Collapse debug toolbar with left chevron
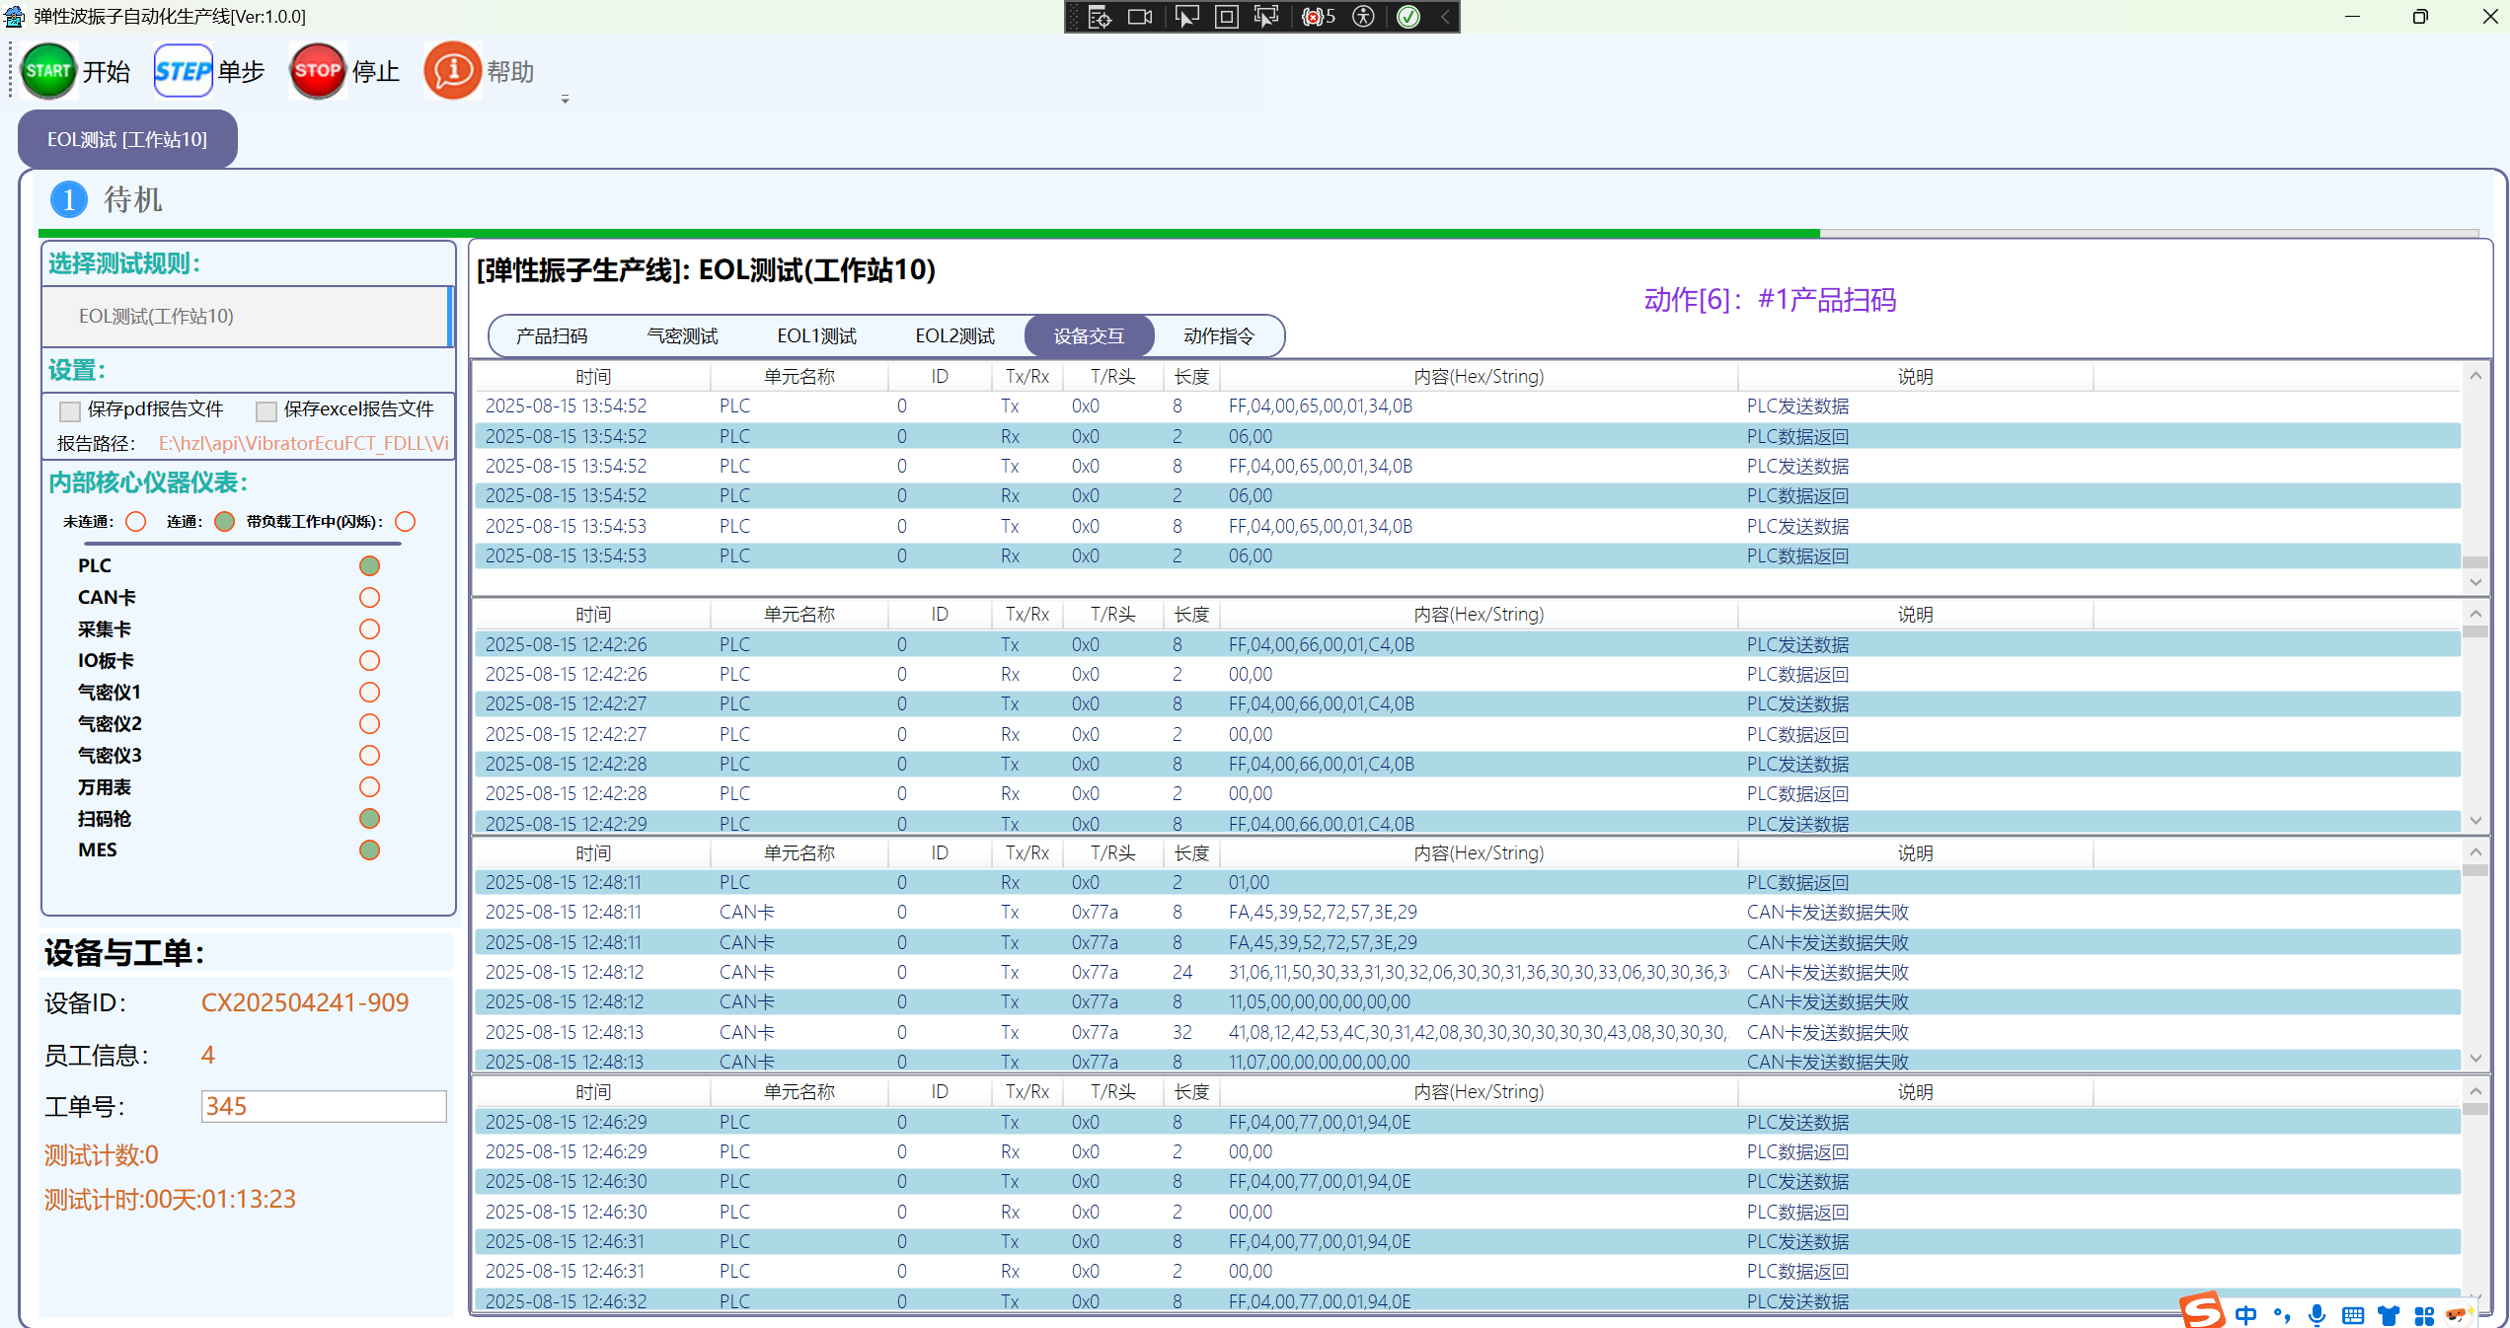This screenshot has height=1328, width=2510. click(x=1445, y=17)
